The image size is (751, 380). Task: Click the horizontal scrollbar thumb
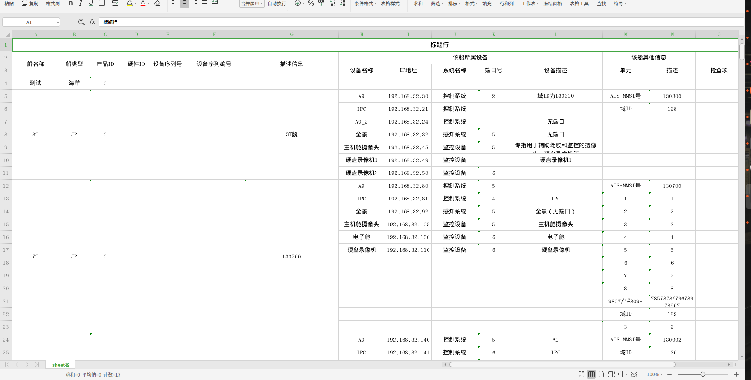[x=562, y=364]
